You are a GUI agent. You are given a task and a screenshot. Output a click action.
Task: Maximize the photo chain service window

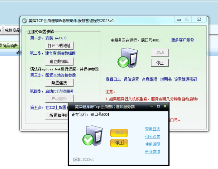click(158, 106)
